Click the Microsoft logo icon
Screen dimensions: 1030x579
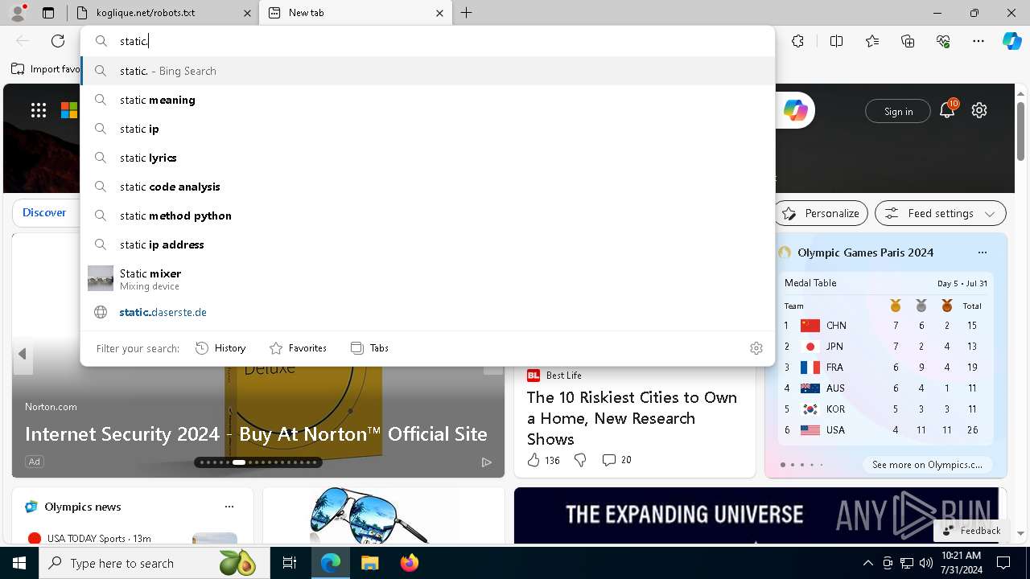point(69,110)
